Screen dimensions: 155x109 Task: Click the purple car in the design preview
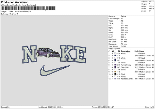[x=48, y=53]
